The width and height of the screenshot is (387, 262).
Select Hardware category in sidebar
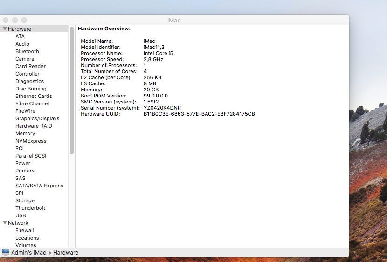(x=20, y=29)
